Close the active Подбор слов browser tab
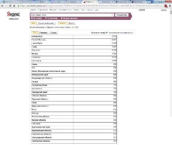172x145 pixels. tap(96, 2)
